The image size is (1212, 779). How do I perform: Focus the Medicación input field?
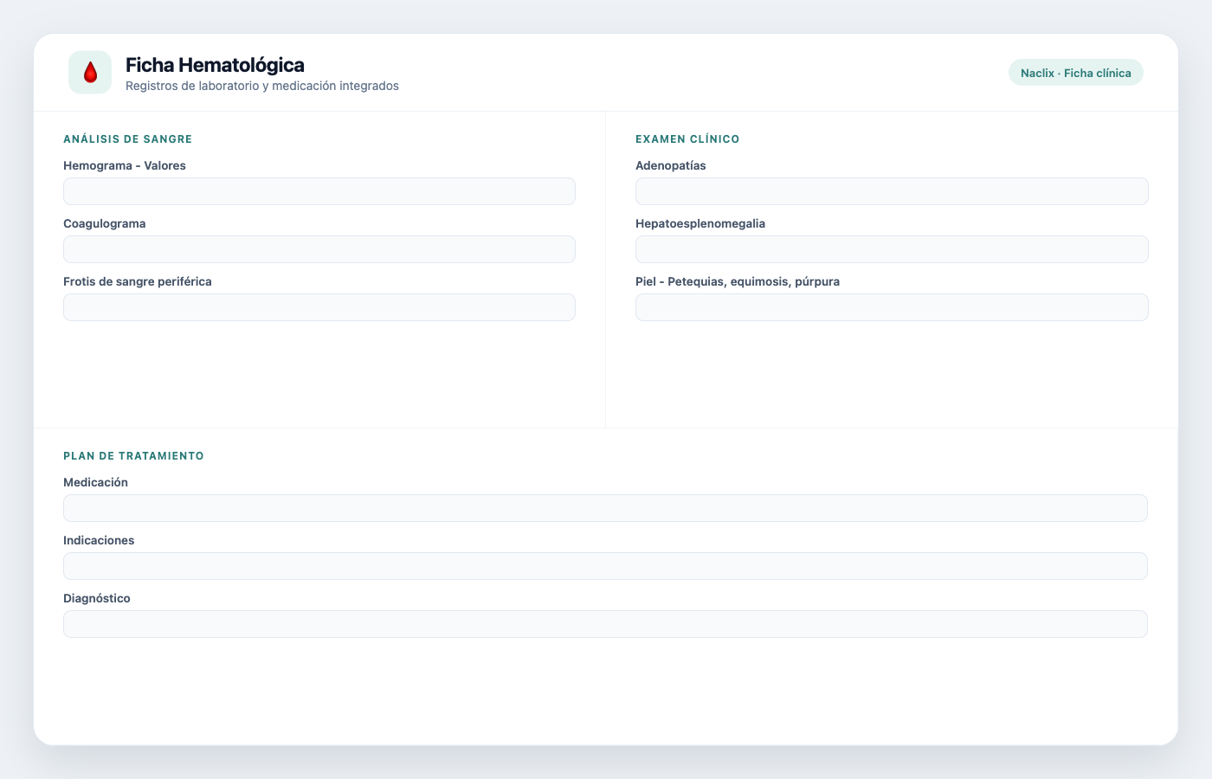click(605, 508)
